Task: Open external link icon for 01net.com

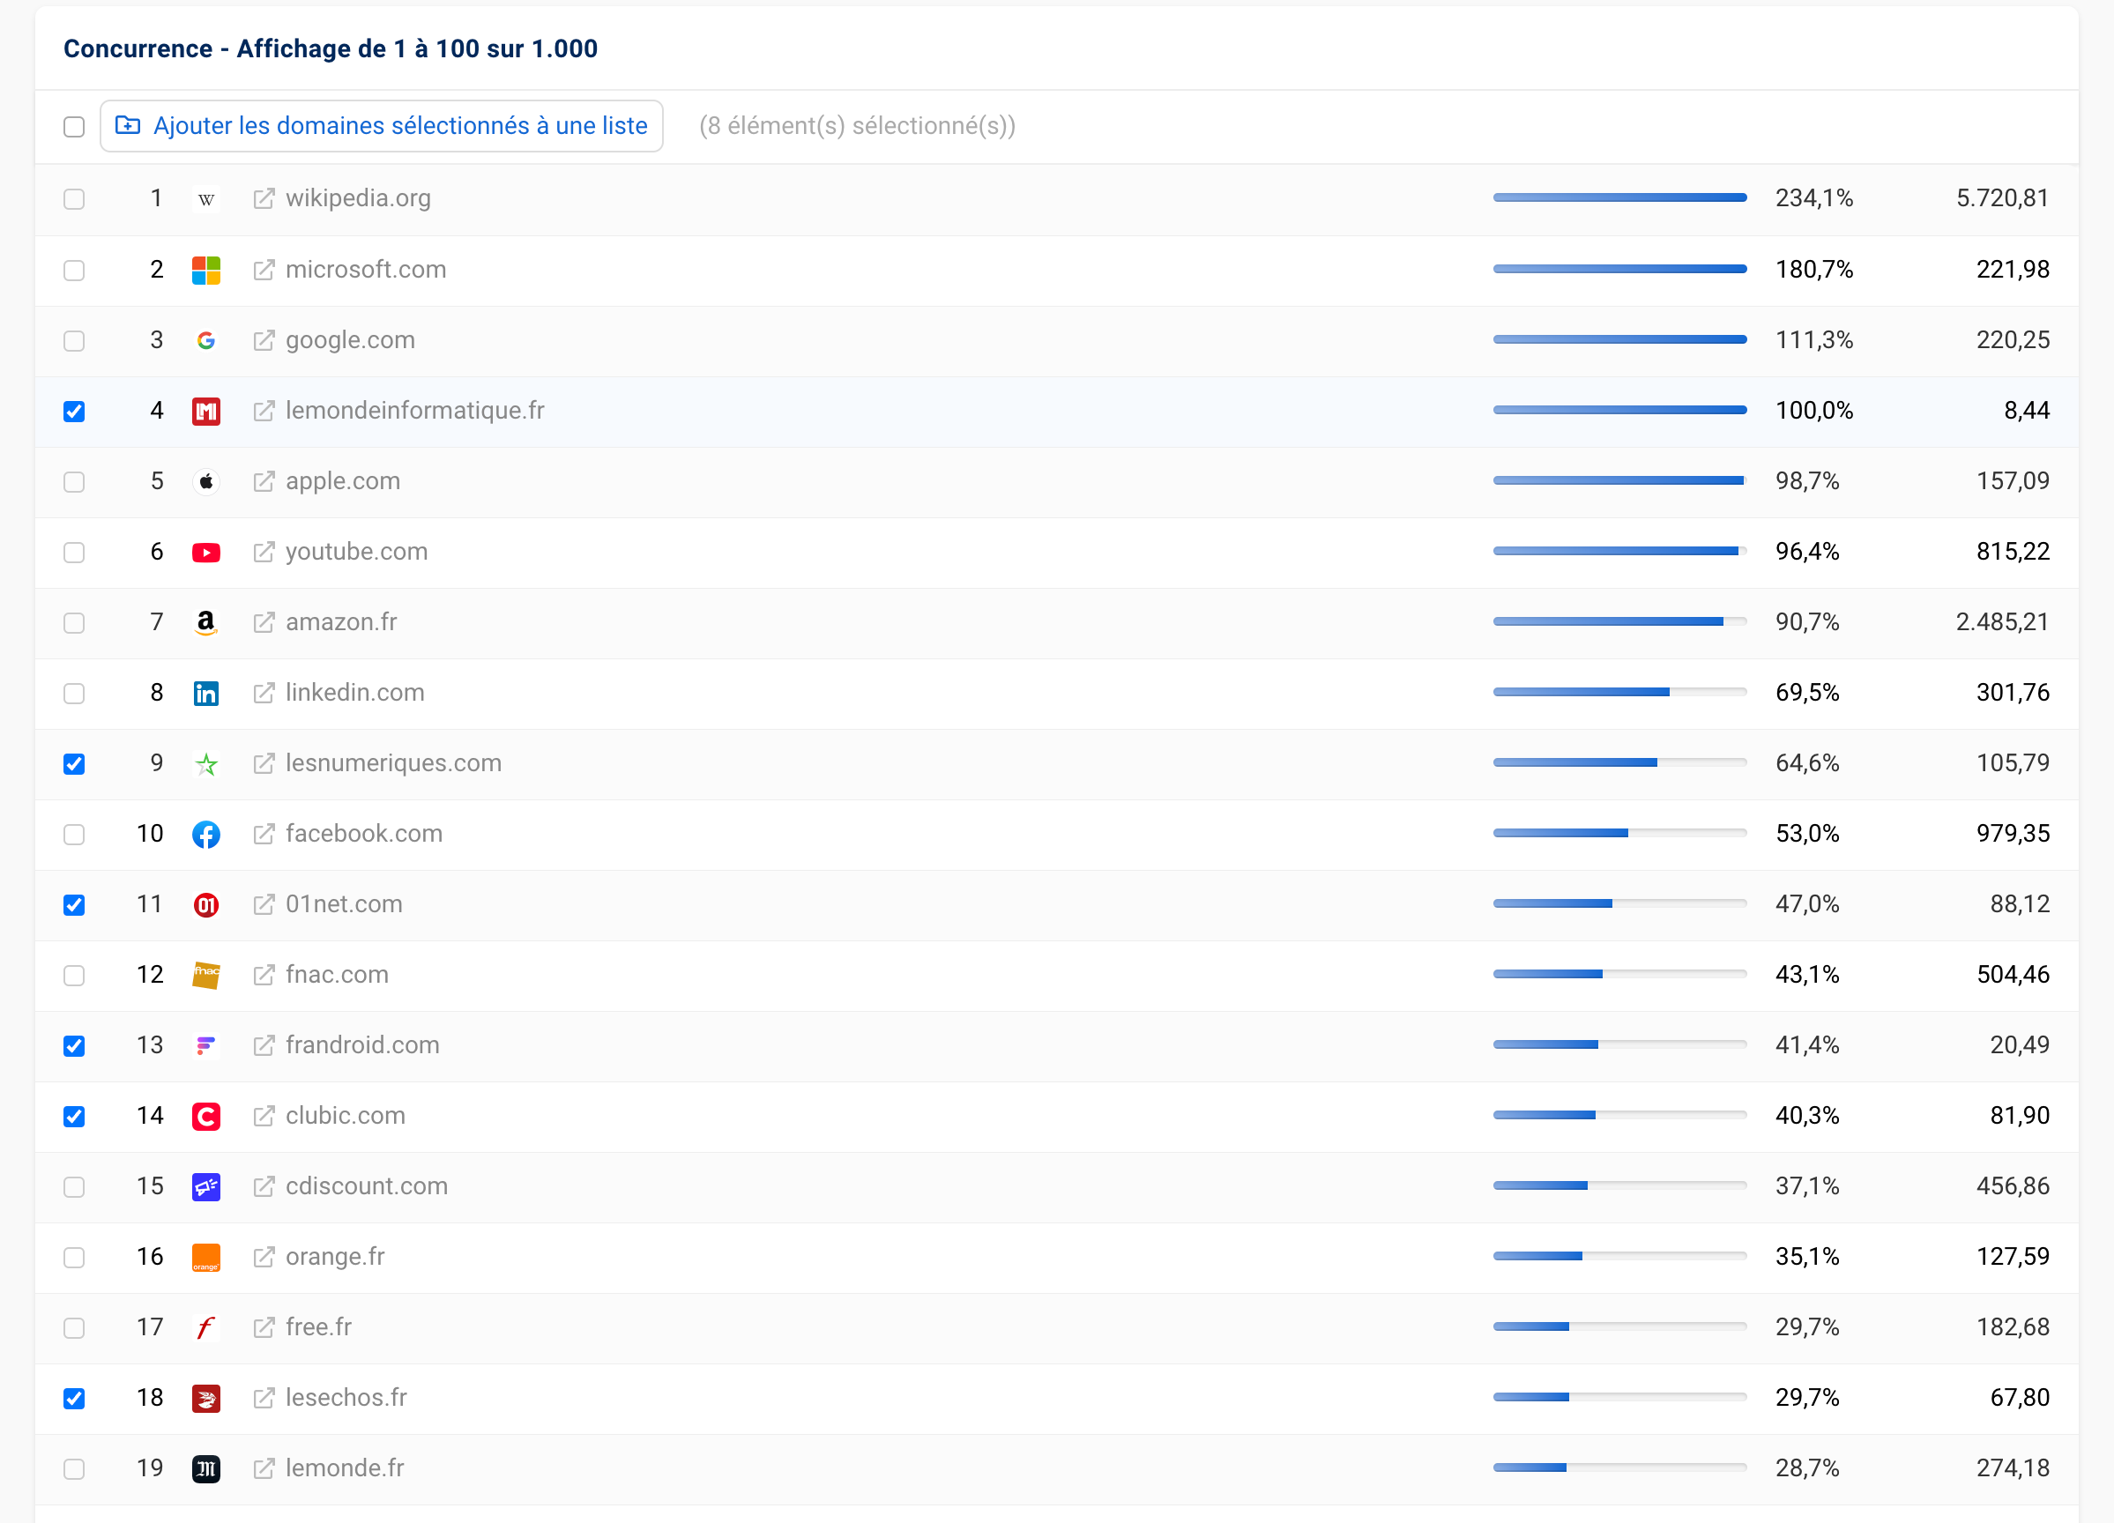Action: click(x=264, y=904)
